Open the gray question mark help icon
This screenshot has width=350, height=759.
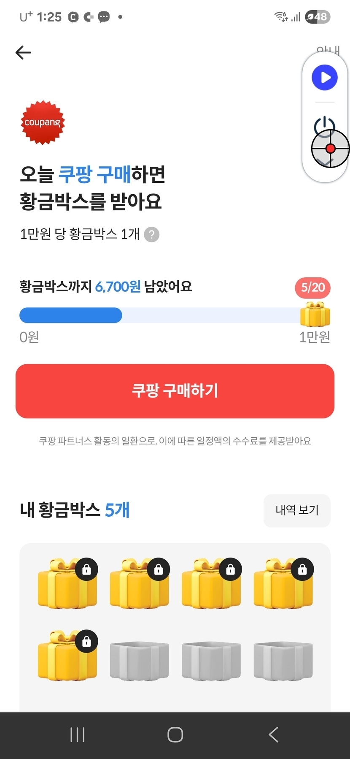pos(152,234)
